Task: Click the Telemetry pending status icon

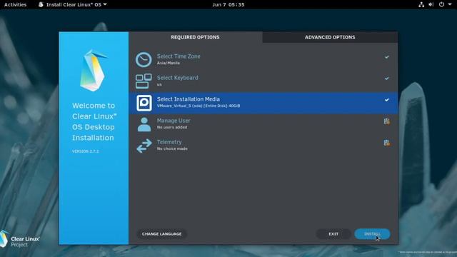Action: click(x=387, y=143)
